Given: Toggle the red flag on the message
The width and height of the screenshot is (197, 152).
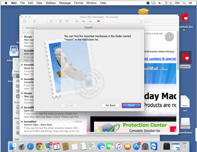Looking at the screenshot, I should click(98, 22).
